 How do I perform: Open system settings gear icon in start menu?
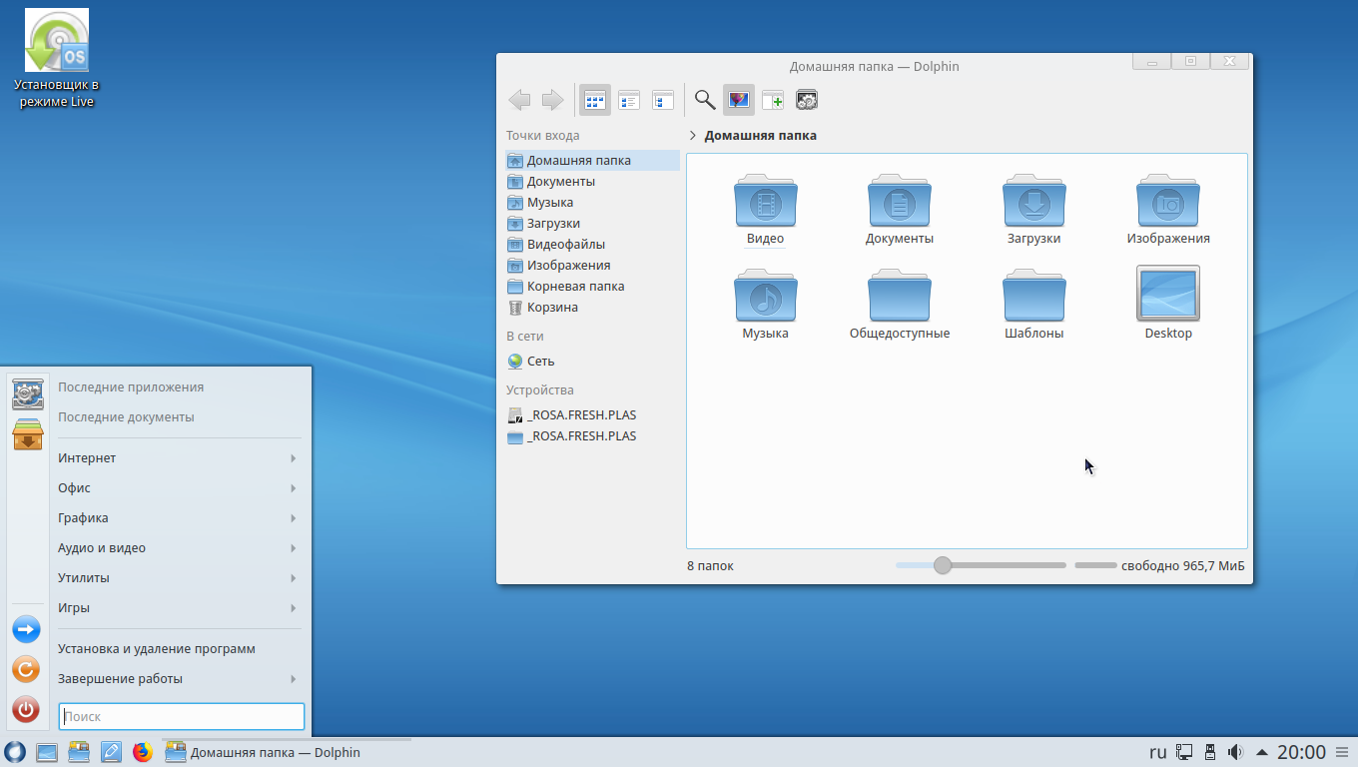click(x=27, y=393)
